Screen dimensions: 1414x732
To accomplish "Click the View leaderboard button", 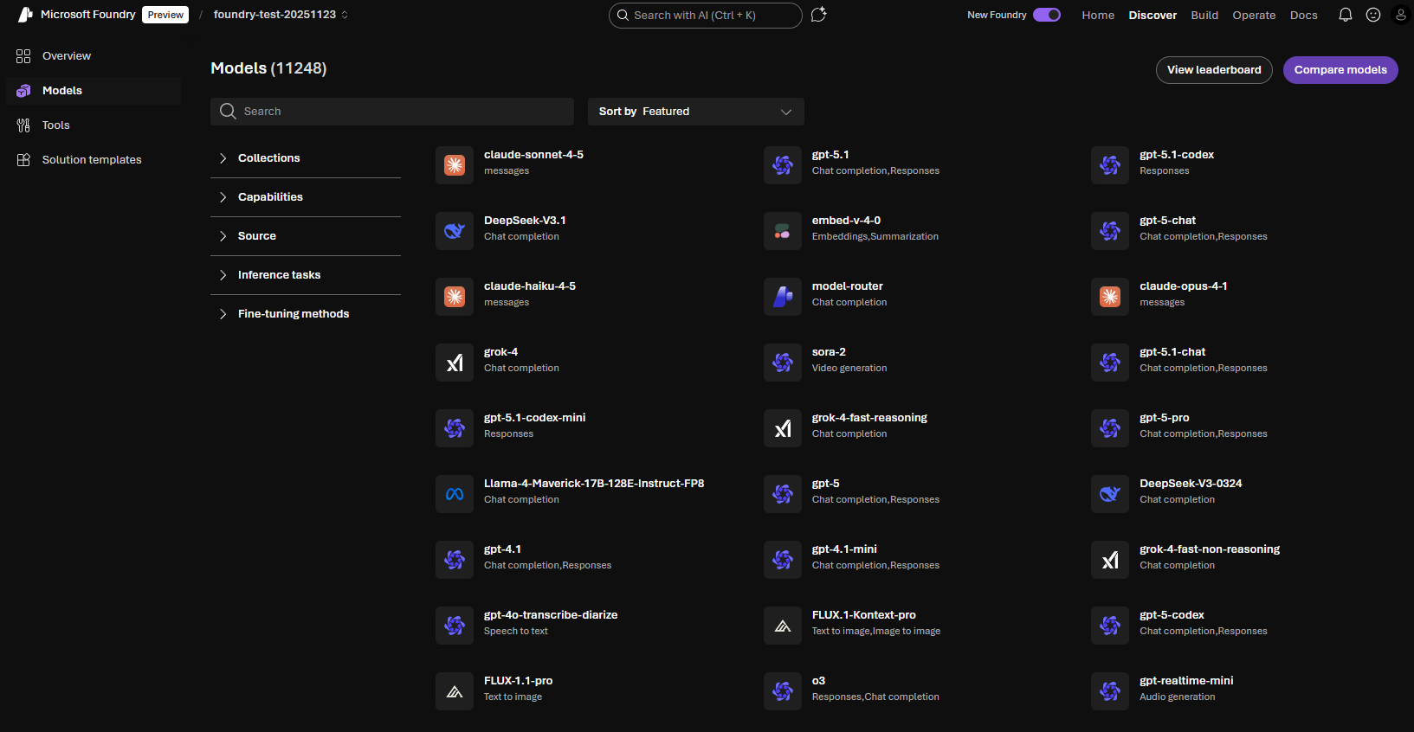I will [1214, 70].
